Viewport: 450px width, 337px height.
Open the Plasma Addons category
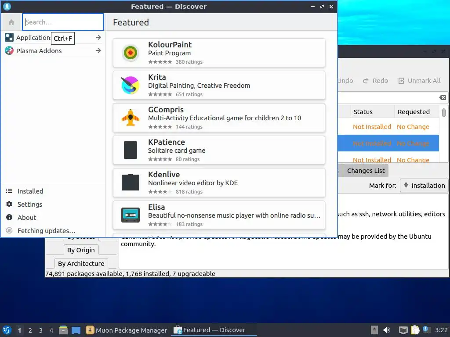click(x=53, y=51)
